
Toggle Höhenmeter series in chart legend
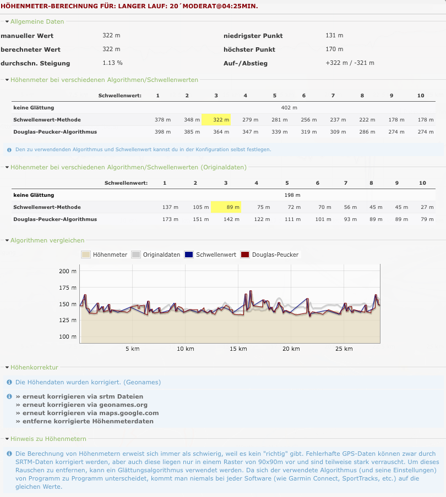105,255
